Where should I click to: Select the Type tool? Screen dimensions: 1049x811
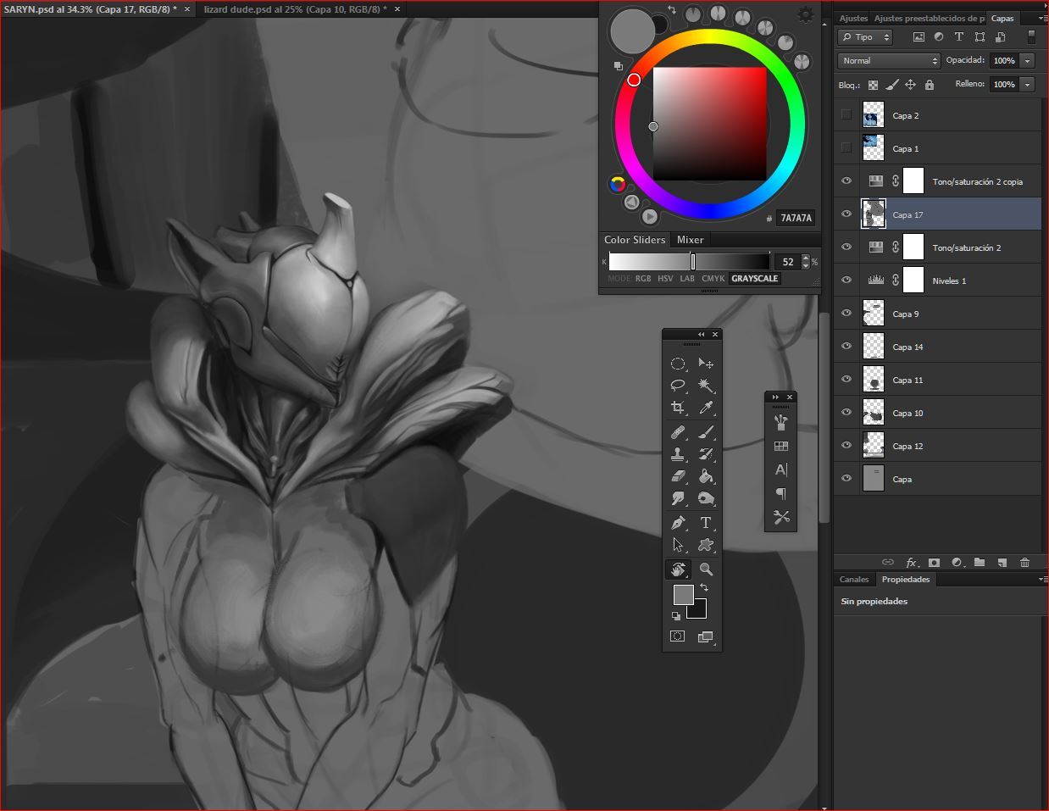click(705, 523)
